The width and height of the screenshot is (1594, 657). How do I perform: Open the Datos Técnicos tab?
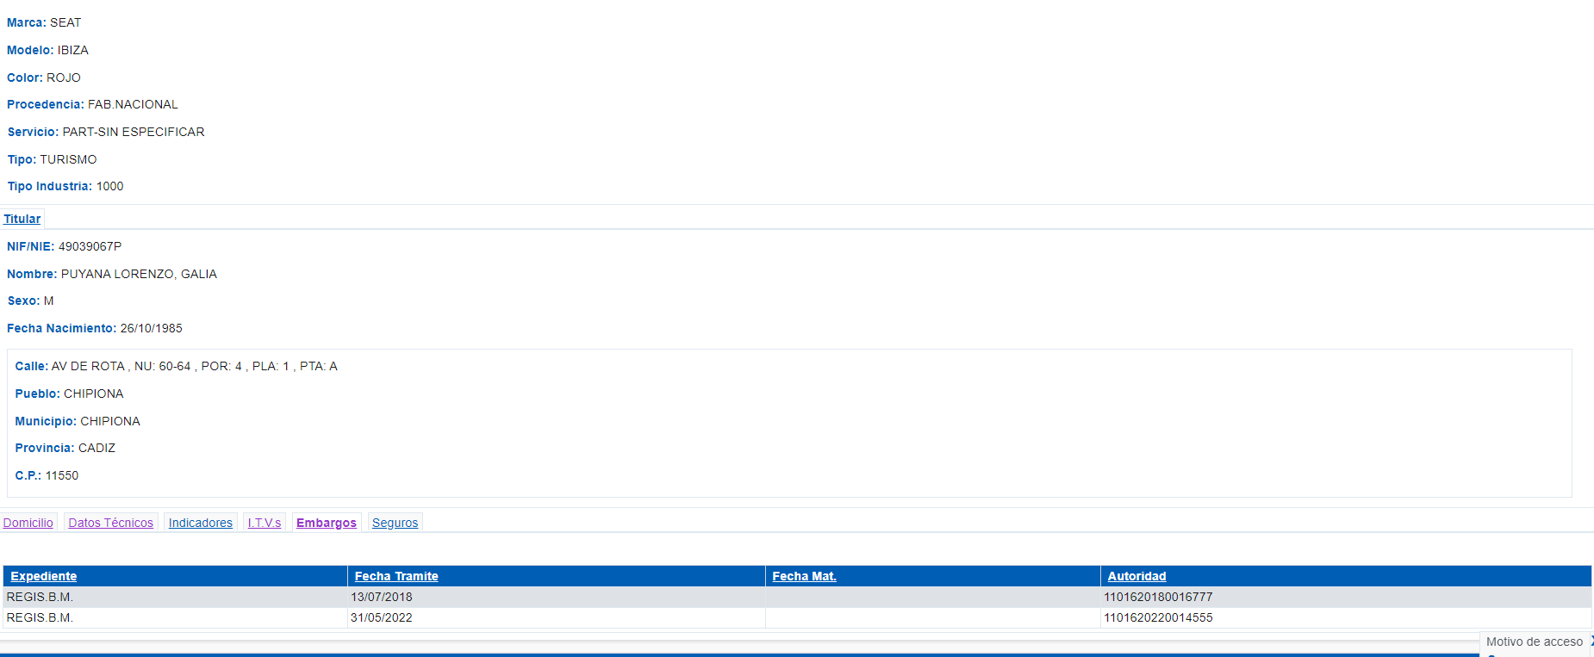click(111, 523)
